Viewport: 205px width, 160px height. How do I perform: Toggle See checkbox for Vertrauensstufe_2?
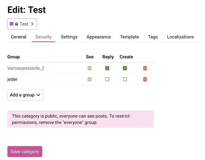90,68
